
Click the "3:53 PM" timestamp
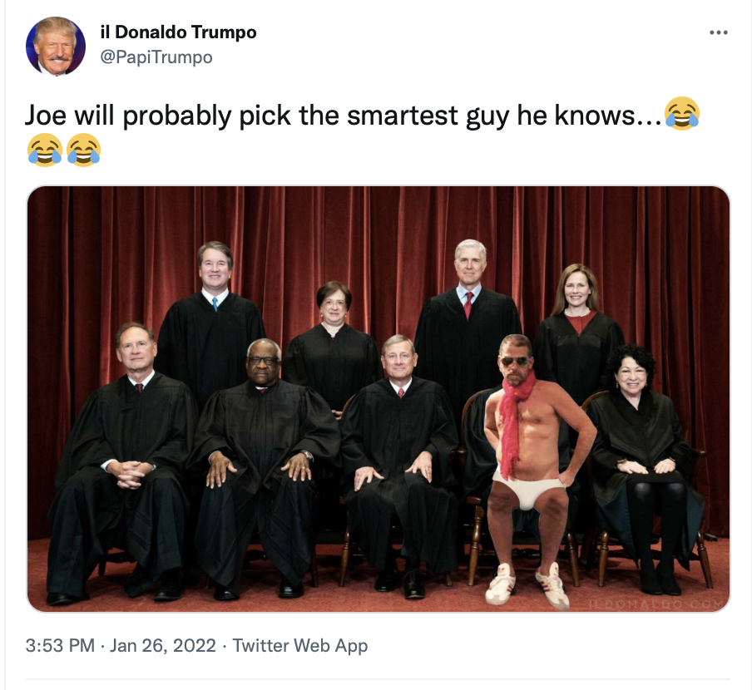pos(60,645)
